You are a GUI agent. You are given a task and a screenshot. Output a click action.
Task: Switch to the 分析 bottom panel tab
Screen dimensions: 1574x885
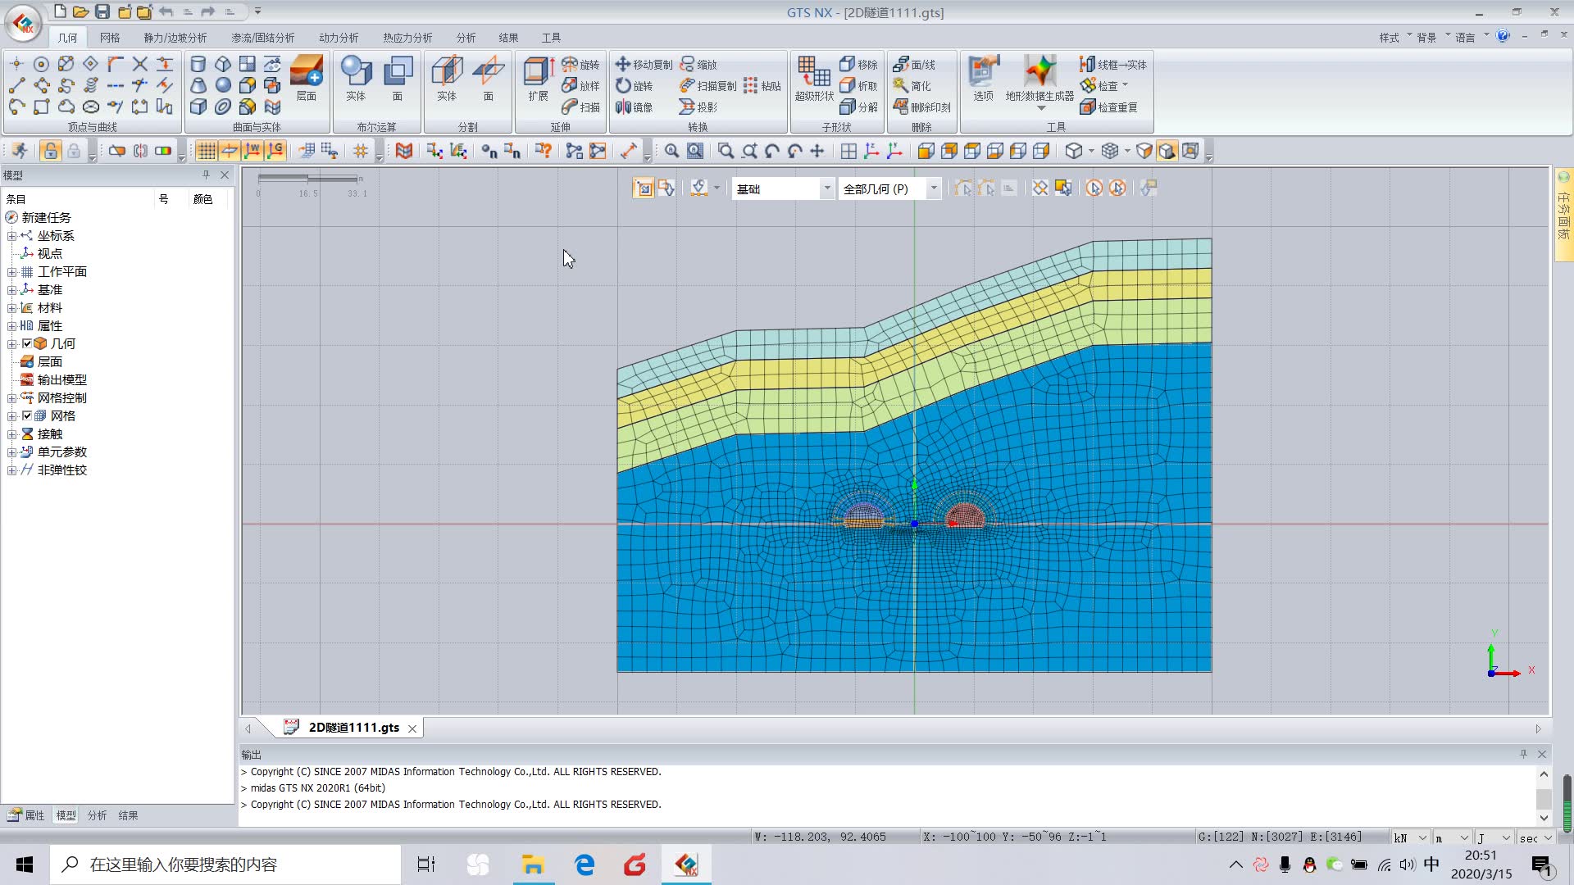click(97, 815)
